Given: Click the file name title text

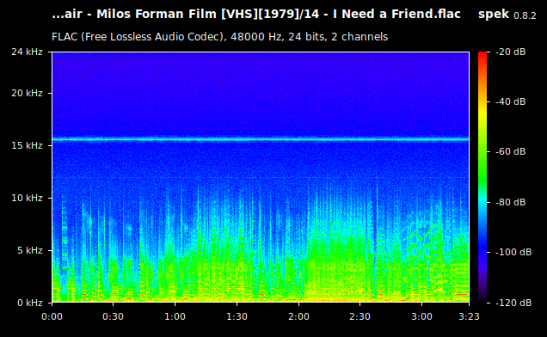Looking at the screenshot, I should (256, 15).
